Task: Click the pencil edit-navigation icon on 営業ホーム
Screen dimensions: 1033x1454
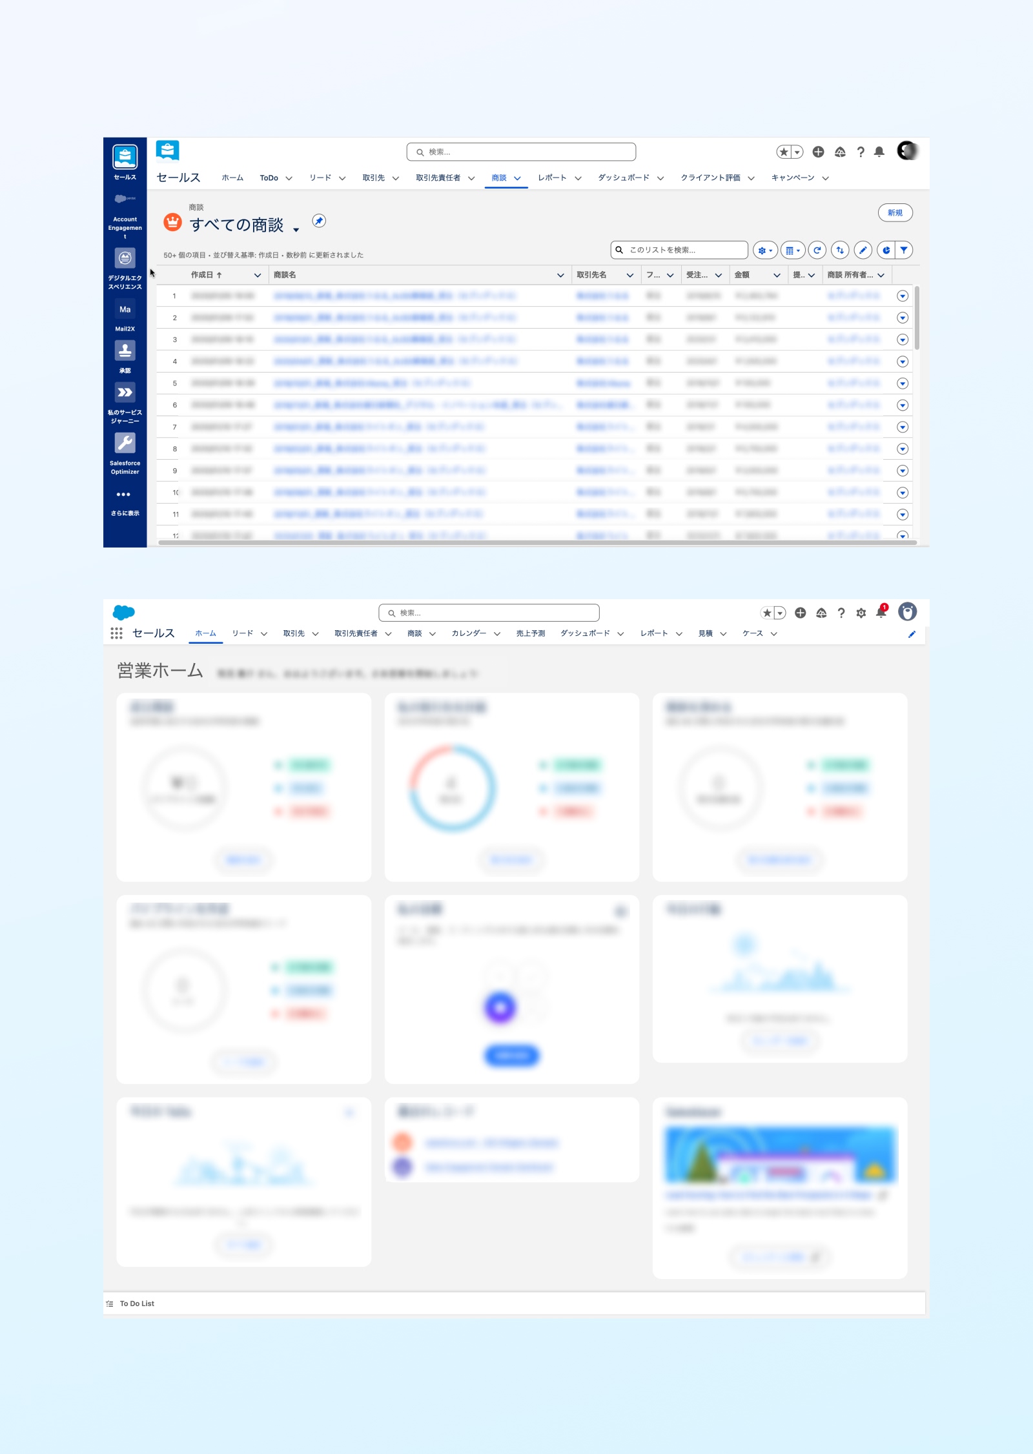Action: (x=912, y=634)
